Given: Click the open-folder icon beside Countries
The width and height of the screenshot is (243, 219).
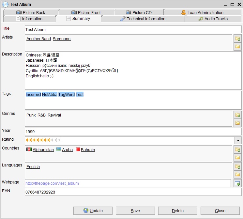Looking at the screenshot, I should pyautogui.click(x=237, y=157).
